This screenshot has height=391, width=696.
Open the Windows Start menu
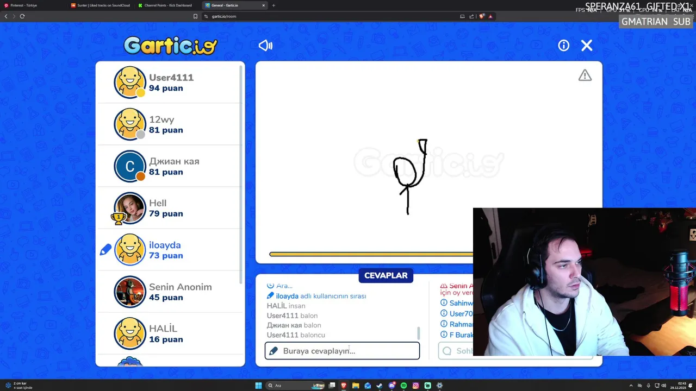pyautogui.click(x=258, y=386)
